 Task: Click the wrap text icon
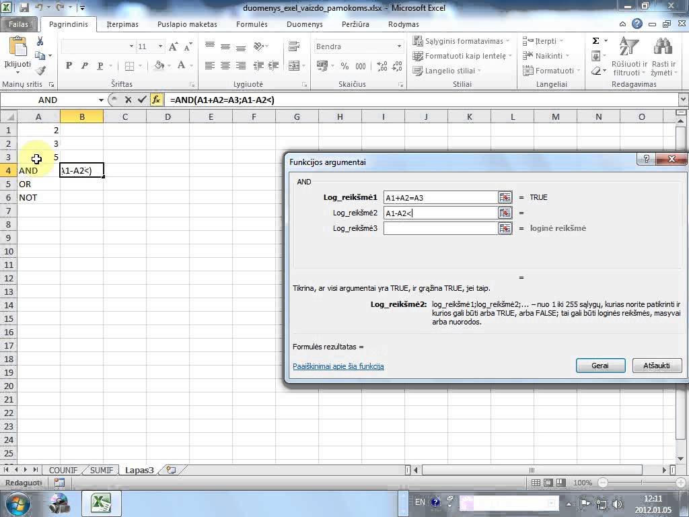[294, 46]
